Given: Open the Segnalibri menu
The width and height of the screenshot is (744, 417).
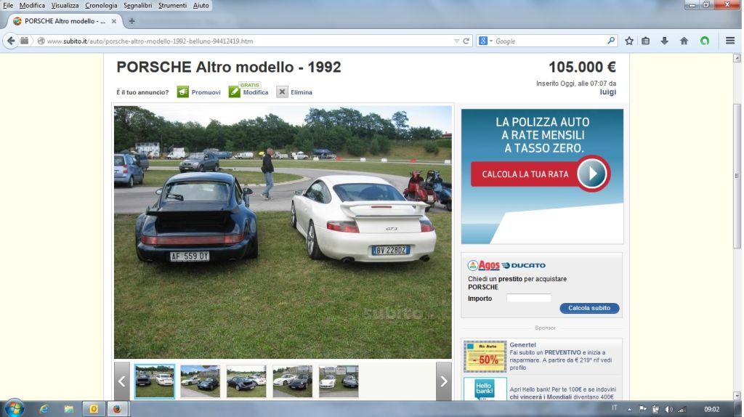Looking at the screenshot, I should coord(137,5).
